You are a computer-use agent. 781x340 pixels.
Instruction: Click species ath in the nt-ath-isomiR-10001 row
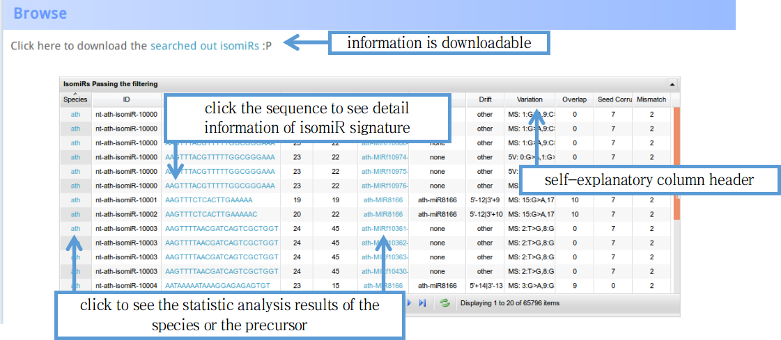click(75, 200)
